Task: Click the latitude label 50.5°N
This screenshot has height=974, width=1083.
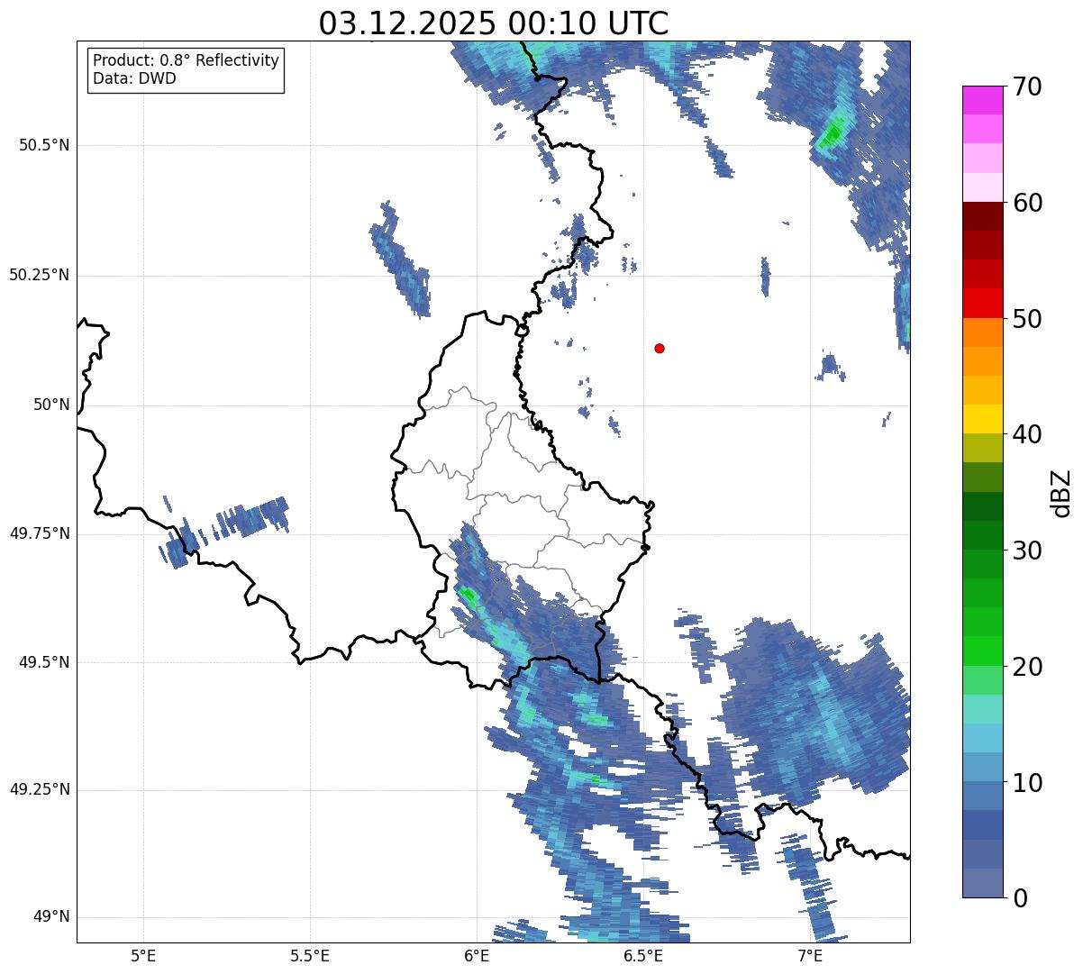Action: coord(44,145)
